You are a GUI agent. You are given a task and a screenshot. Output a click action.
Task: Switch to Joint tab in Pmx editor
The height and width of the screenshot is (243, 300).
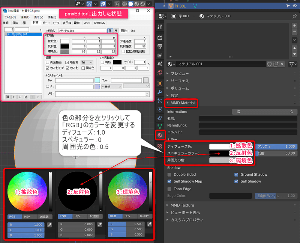[x=87, y=23]
